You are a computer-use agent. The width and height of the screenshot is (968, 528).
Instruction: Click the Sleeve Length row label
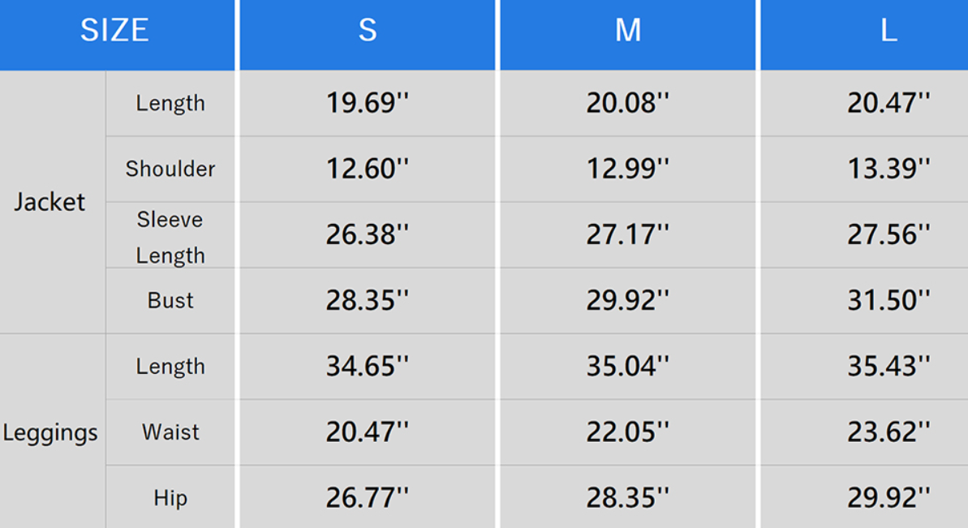(170, 237)
